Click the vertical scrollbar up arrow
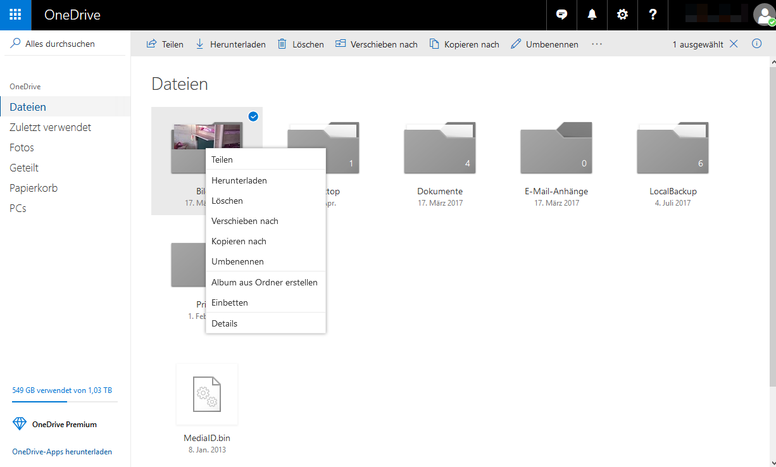Viewport: 776px width, 467px height. [772, 62]
